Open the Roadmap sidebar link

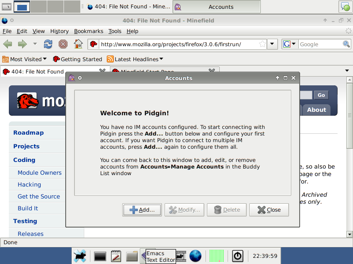[28, 133]
